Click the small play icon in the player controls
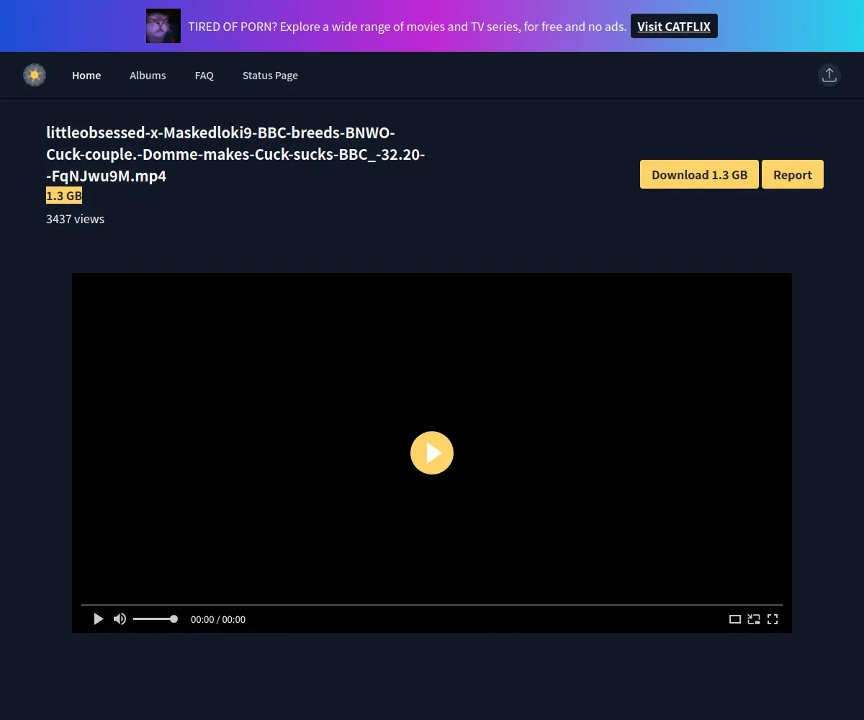The width and height of the screenshot is (864, 720). click(99, 619)
